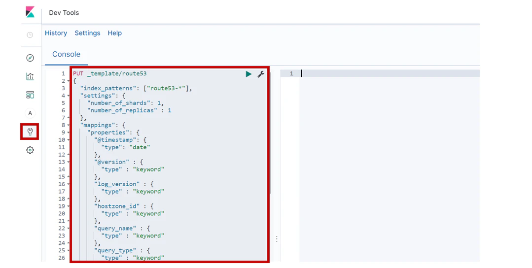Click the pane resizer handle with three dots
The height and width of the screenshot is (268, 532).
tap(277, 239)
